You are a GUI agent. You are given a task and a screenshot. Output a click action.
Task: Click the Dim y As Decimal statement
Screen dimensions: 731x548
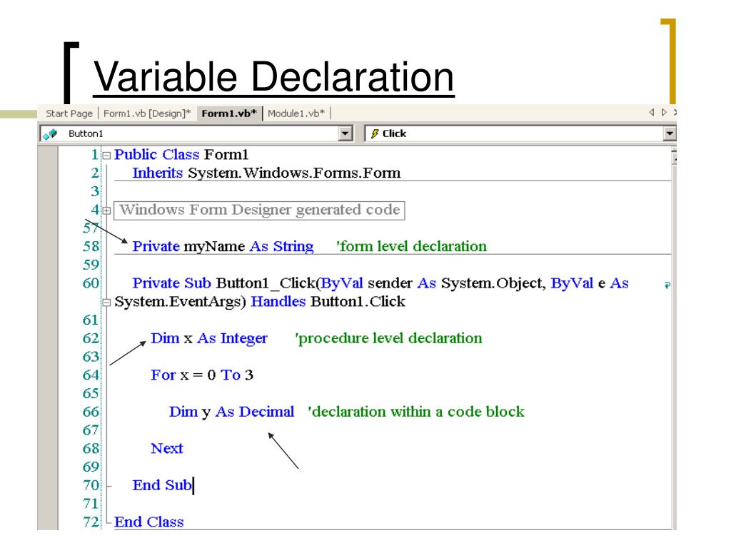click(x=231, y=412)
